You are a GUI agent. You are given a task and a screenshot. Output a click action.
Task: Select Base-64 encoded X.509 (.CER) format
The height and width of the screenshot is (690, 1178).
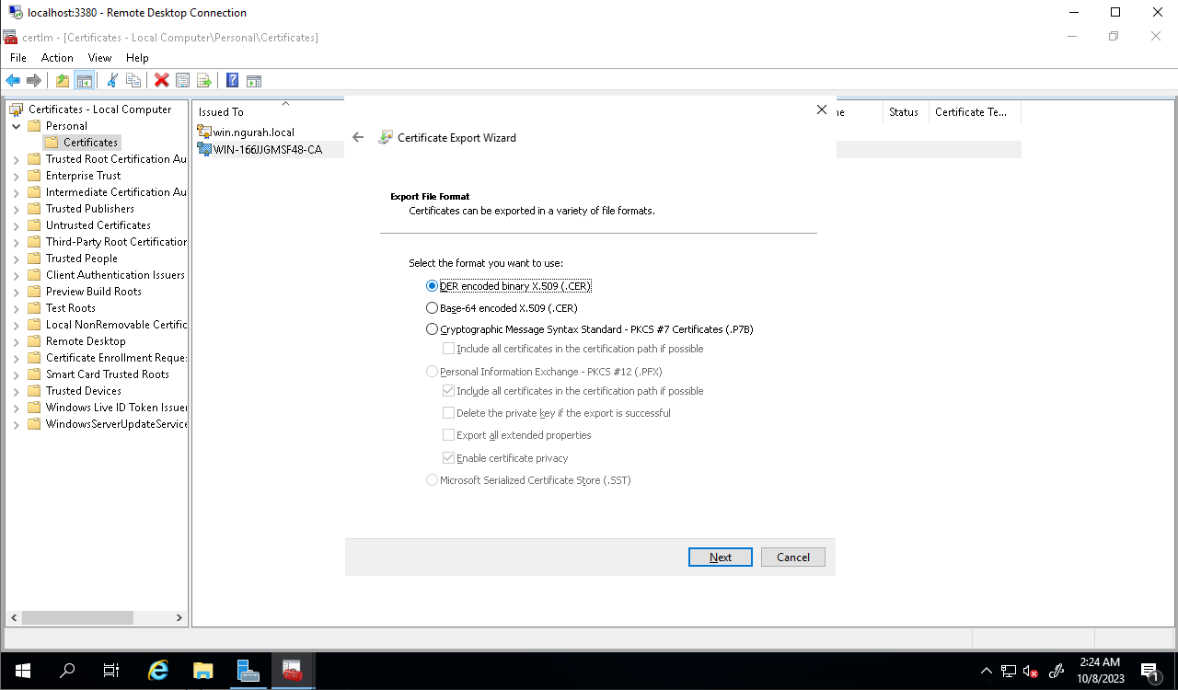click(433, 308)
